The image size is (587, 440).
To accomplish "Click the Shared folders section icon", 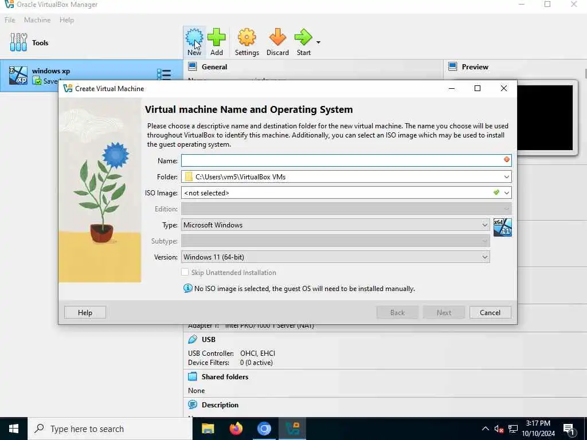I will (193, 376).
